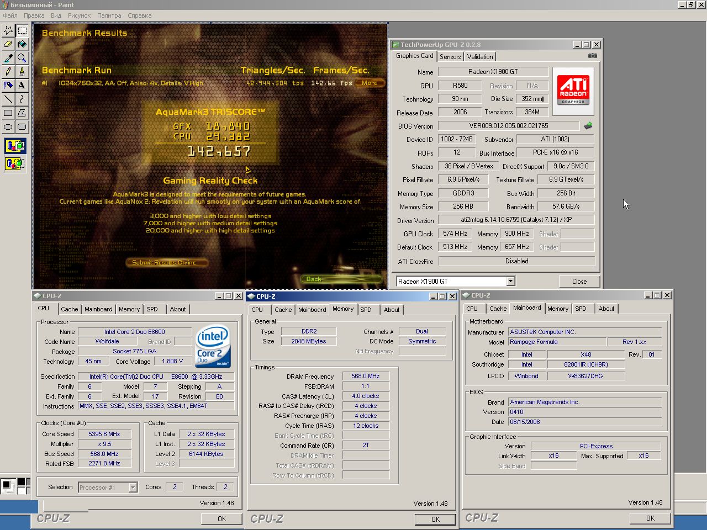Click the CAS# Latency value 4.0 clocks
The height and width of the screenshot is (530, 707).
pos(366,396)
